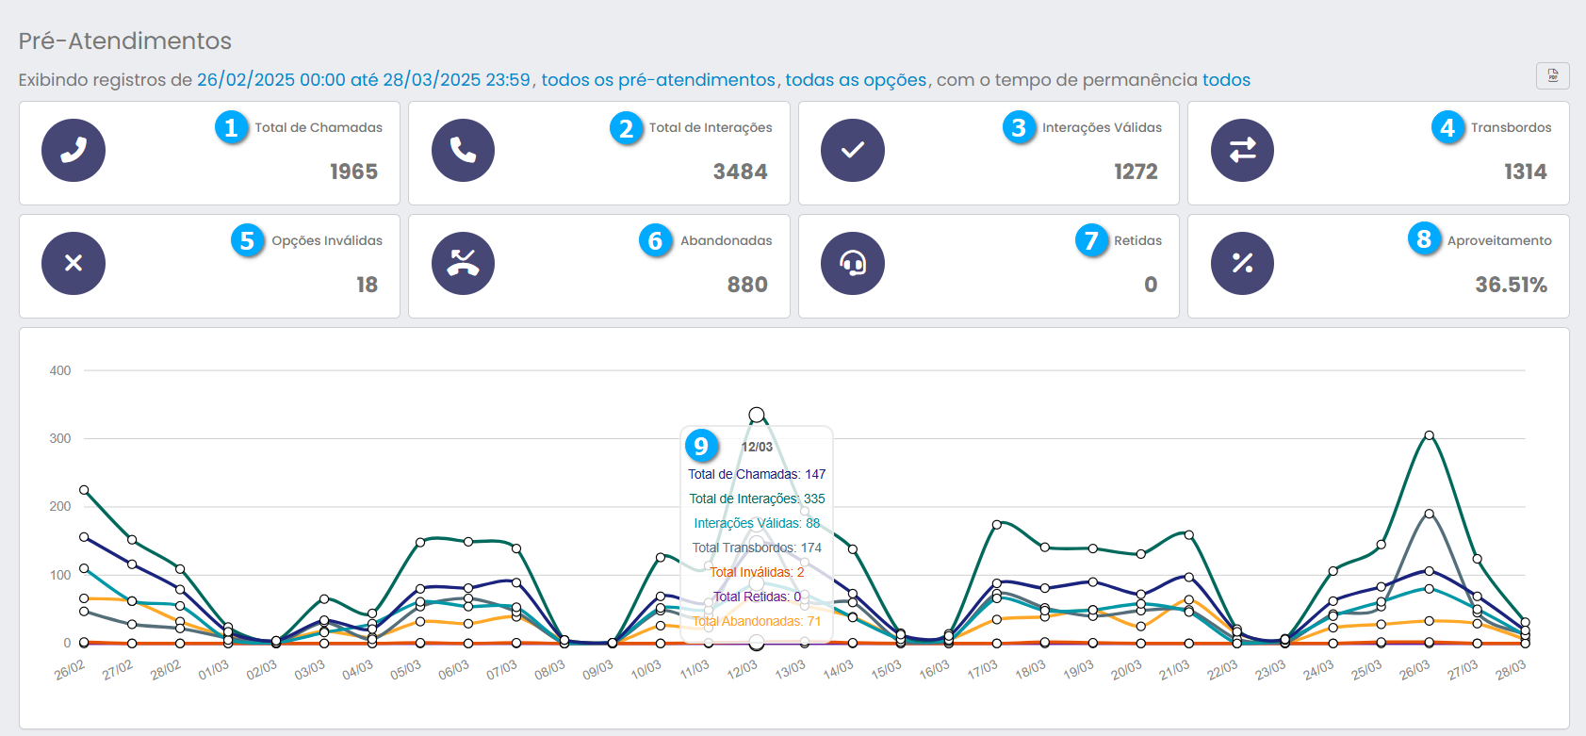Viewport: 1586px width, 736px height.
Task: Select the 12/03 peak point on chart
Action: [x=757, y=415]
